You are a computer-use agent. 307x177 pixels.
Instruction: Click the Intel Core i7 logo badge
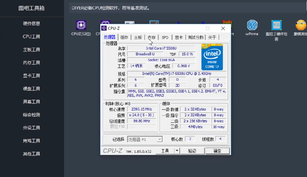(x=212, y=57)
